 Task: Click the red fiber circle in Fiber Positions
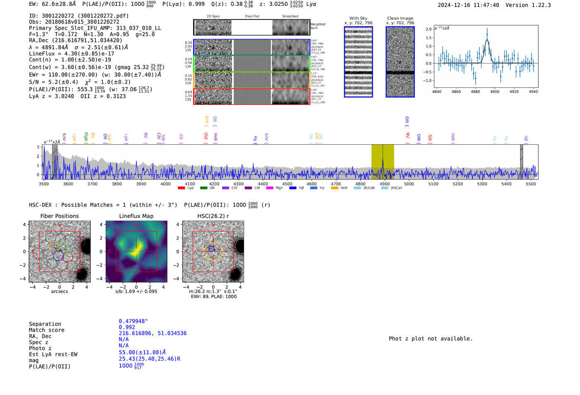68,257
